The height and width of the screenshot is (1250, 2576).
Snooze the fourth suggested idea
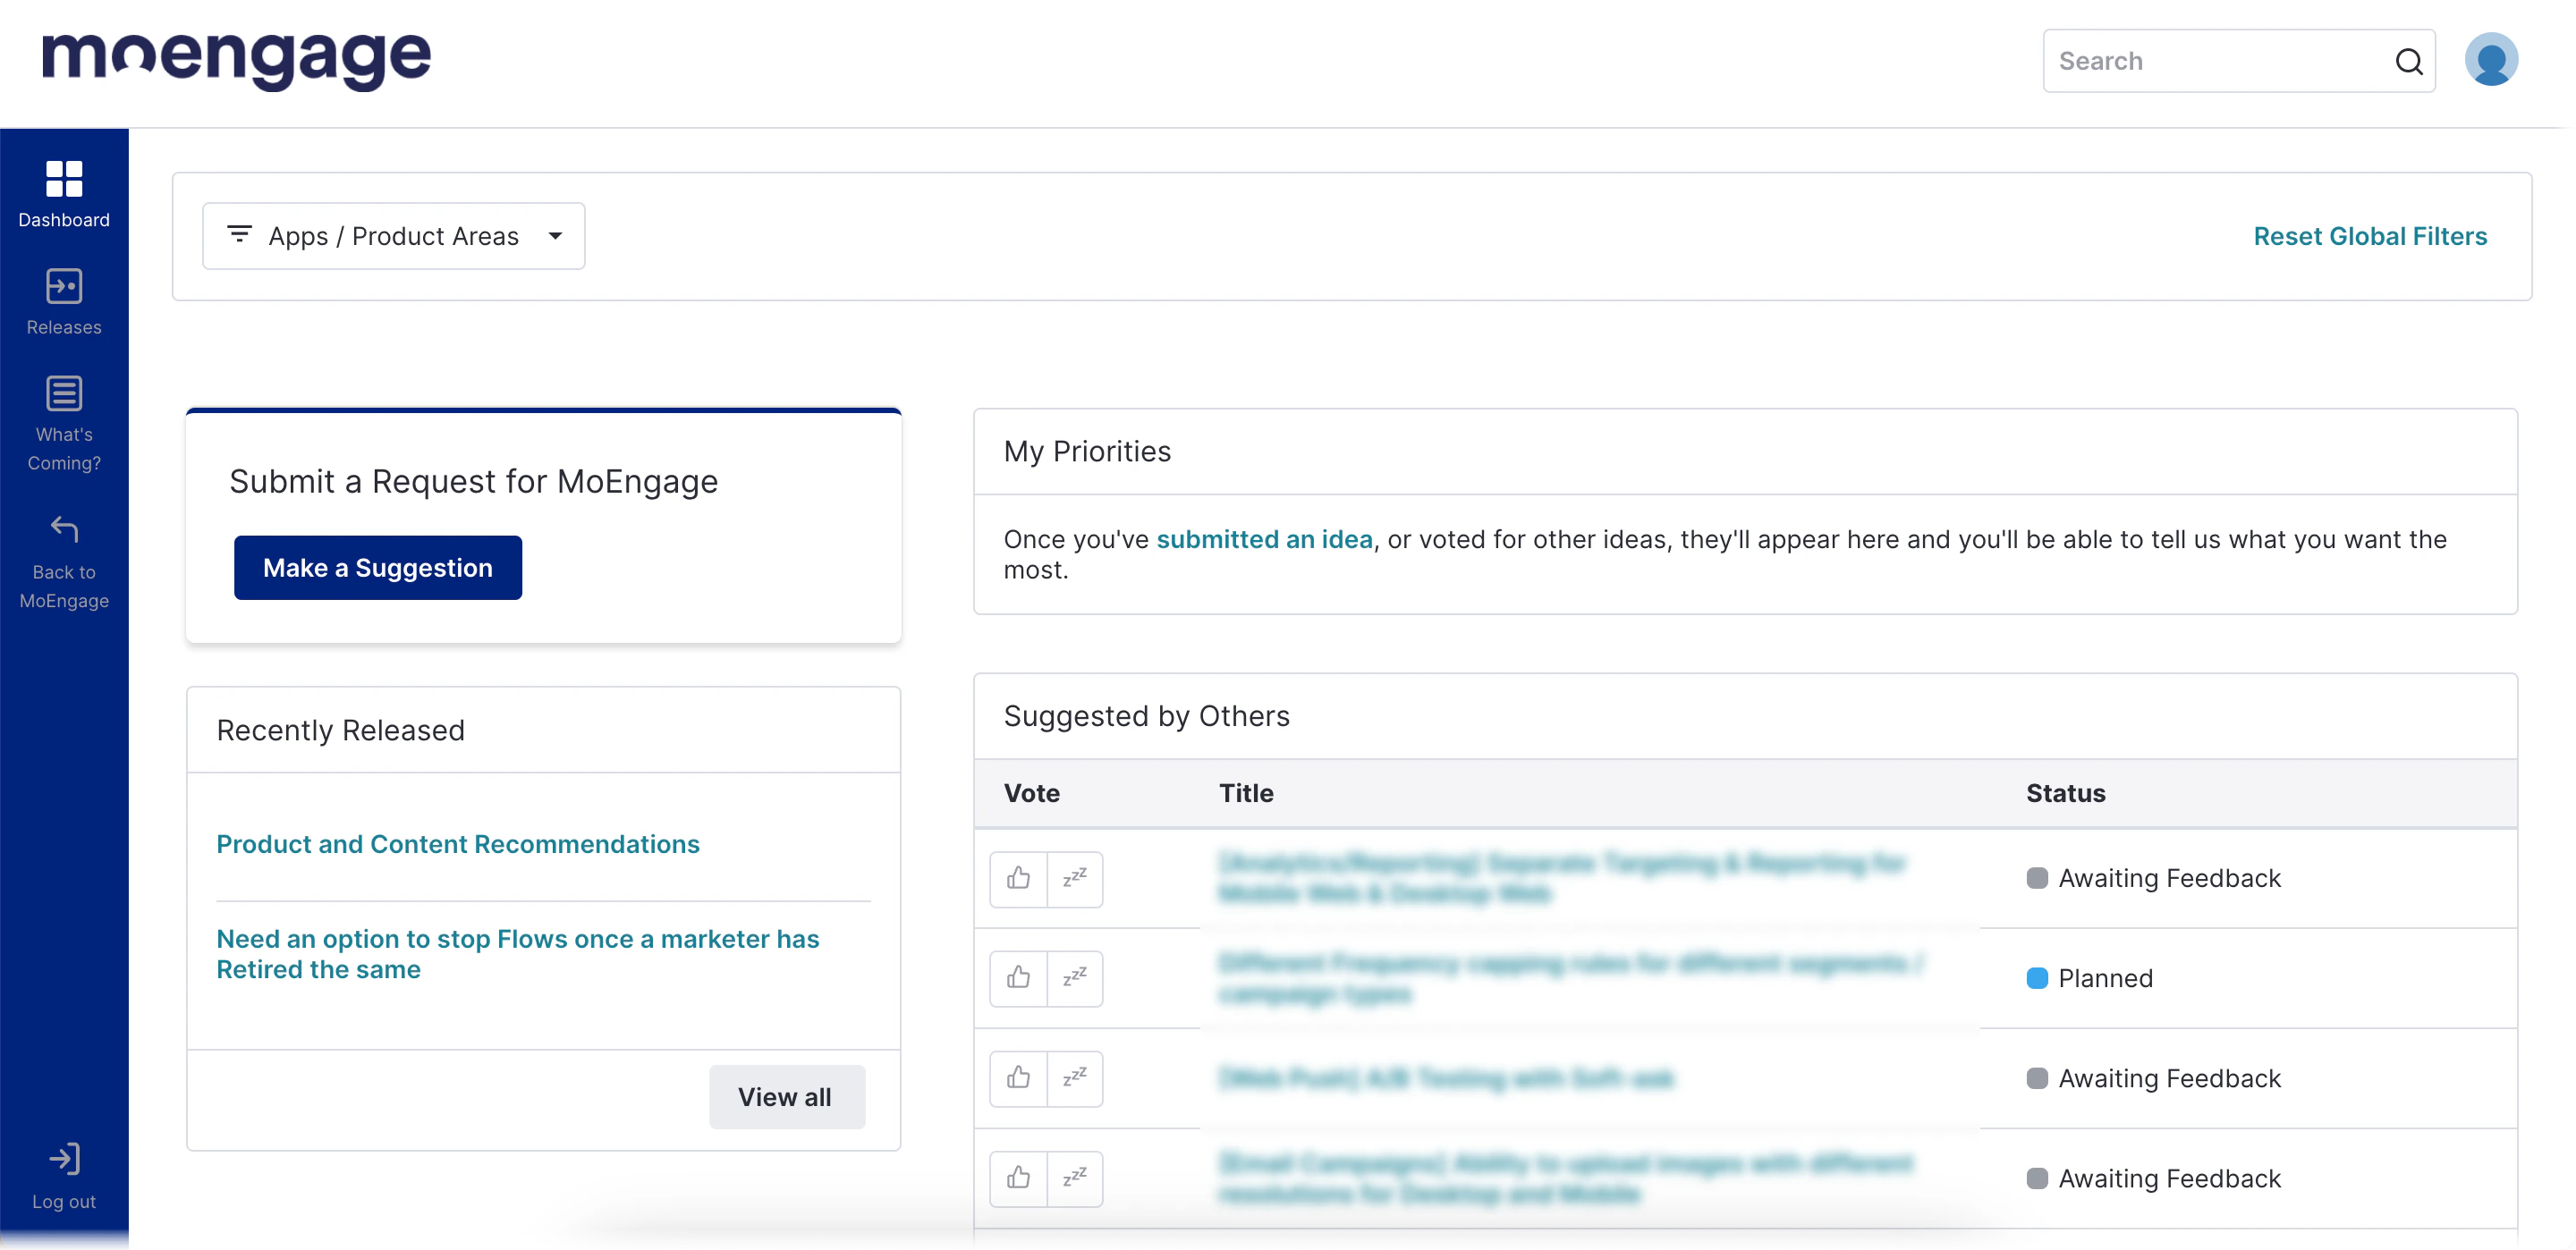[1074, 1178]
